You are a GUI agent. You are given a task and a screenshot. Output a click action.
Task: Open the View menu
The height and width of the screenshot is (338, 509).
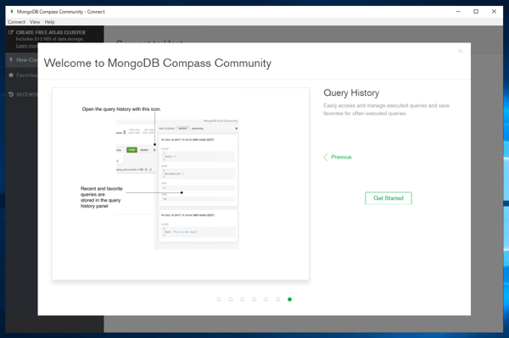(35, 22)
